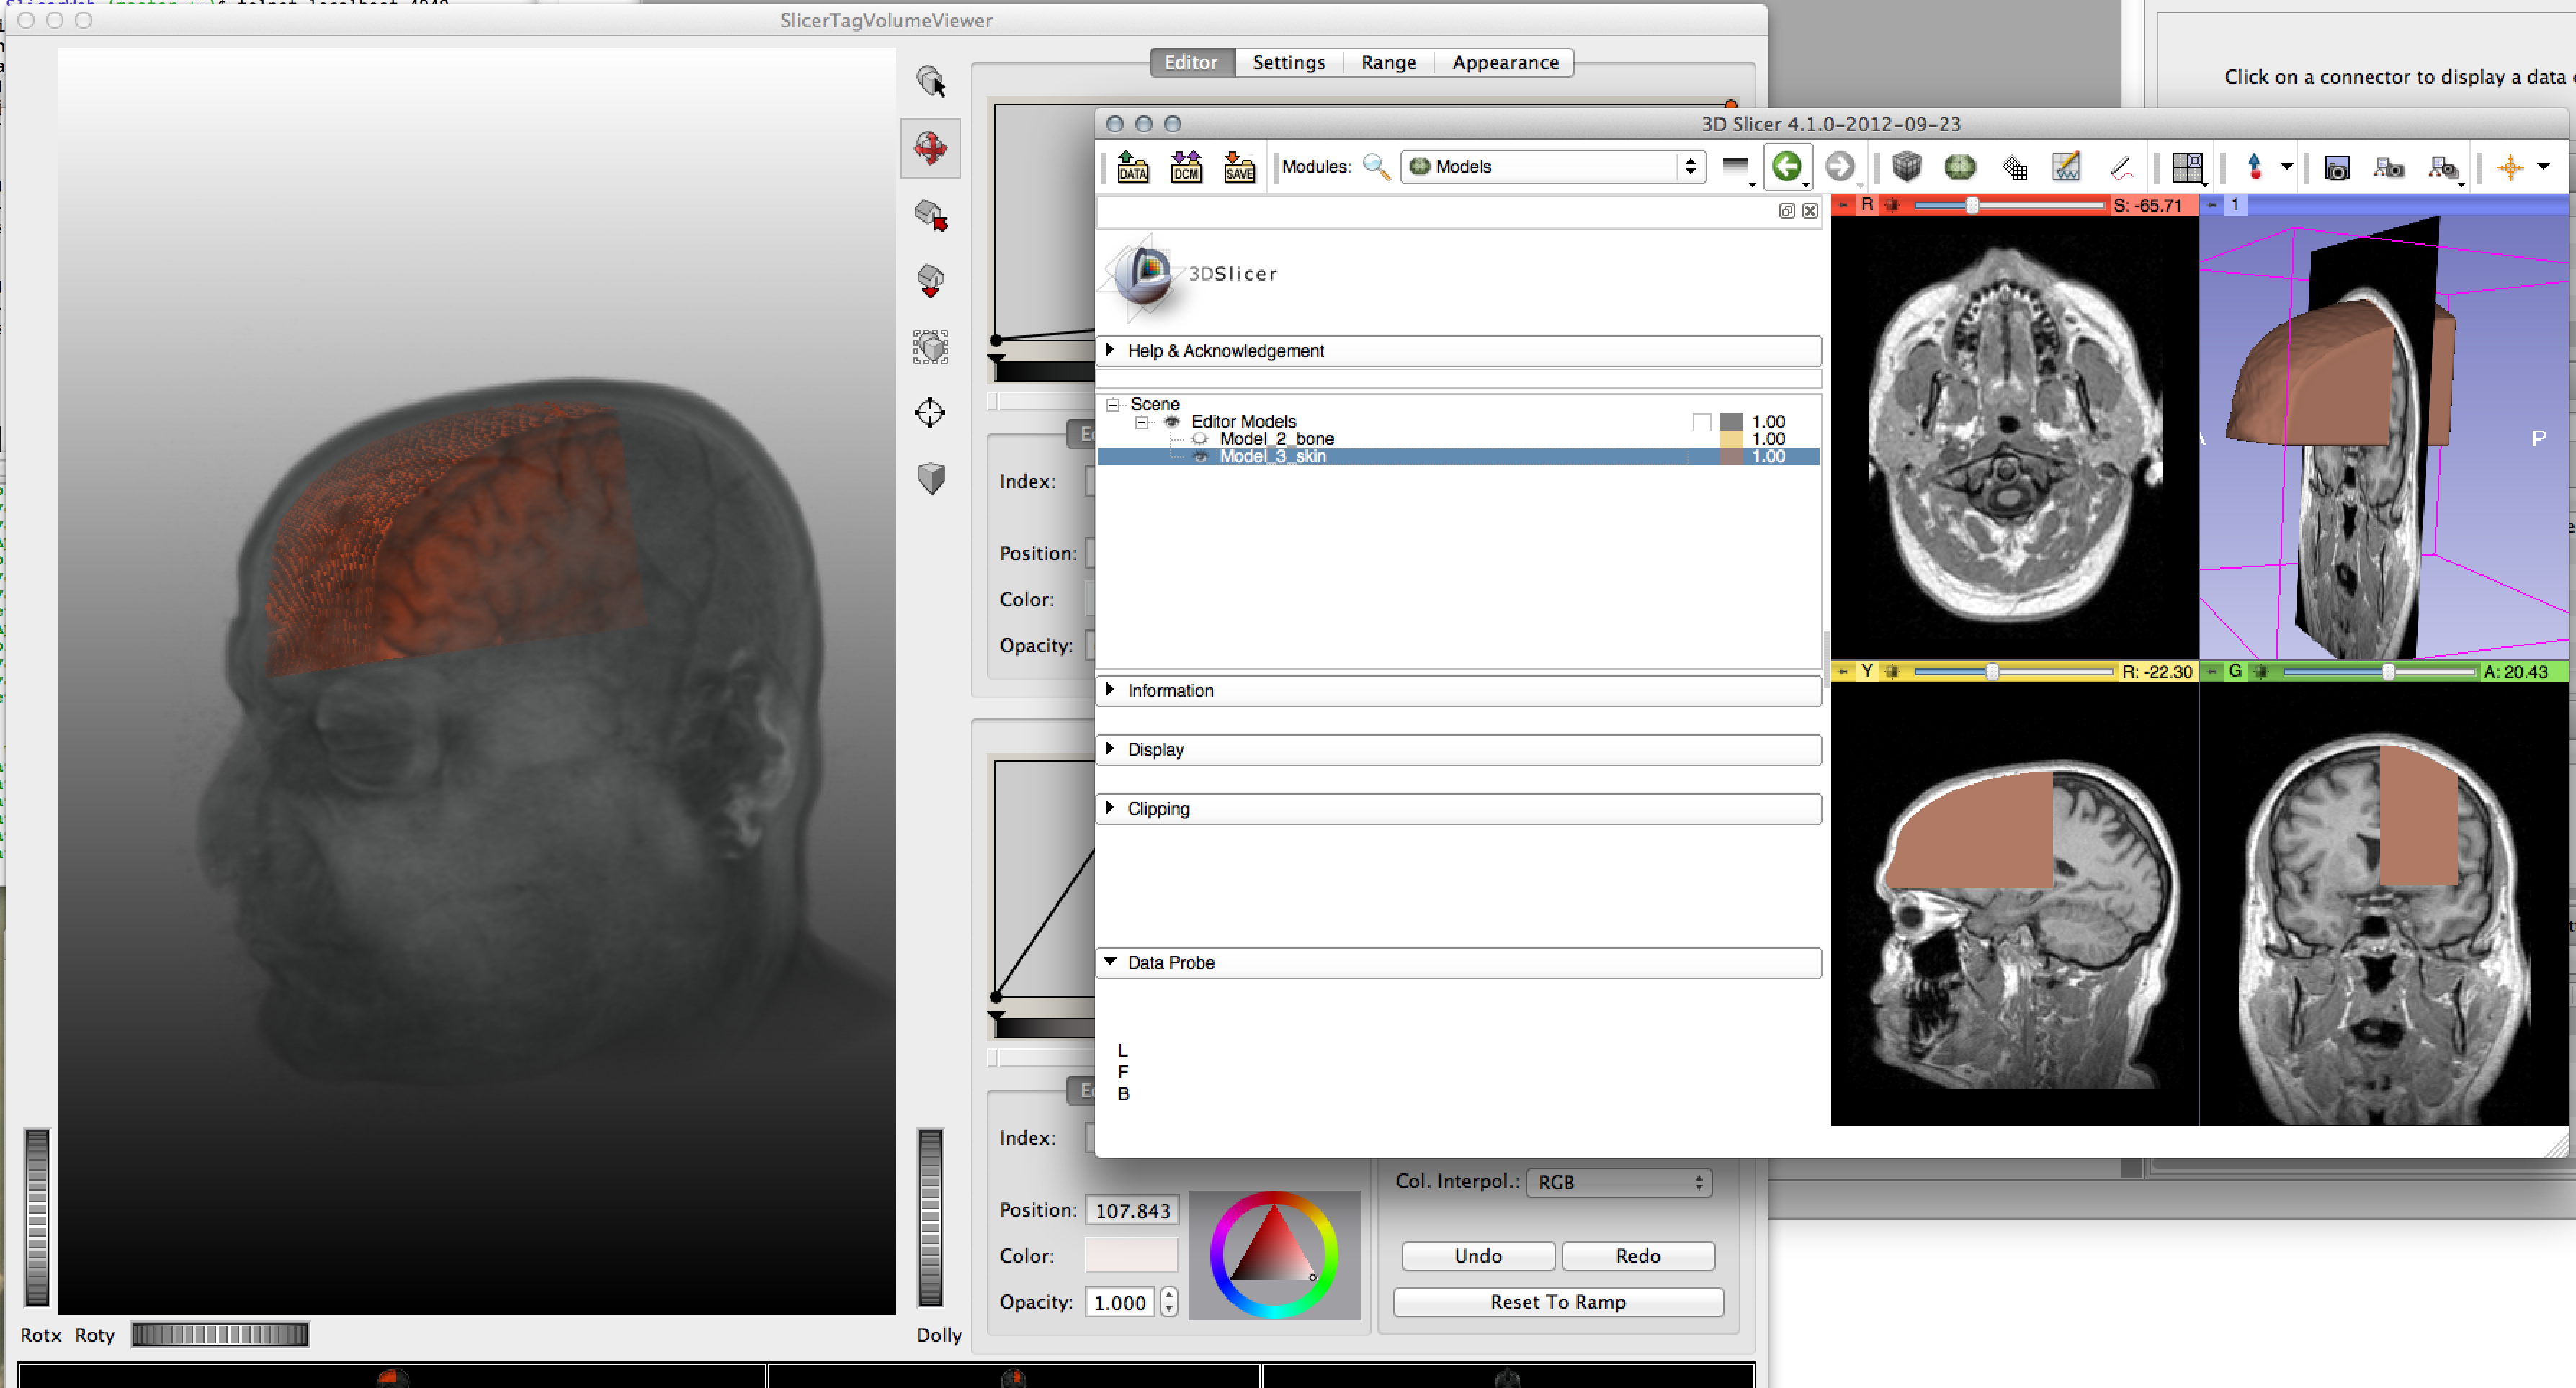Screen dimensions: 2576x1388
Task: Tick the Editor Models row checkbox
Action: [1701, 422]
